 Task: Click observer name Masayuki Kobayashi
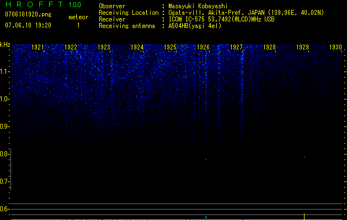pos(198,6)
